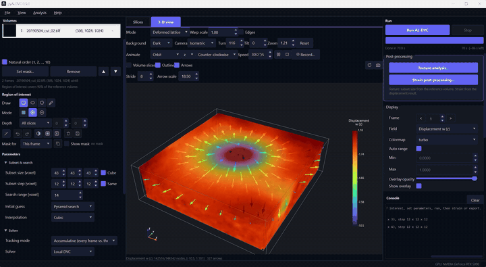Open the Interpolation Cubic dropdown
The image size is (486, 267).
[72, 218]
